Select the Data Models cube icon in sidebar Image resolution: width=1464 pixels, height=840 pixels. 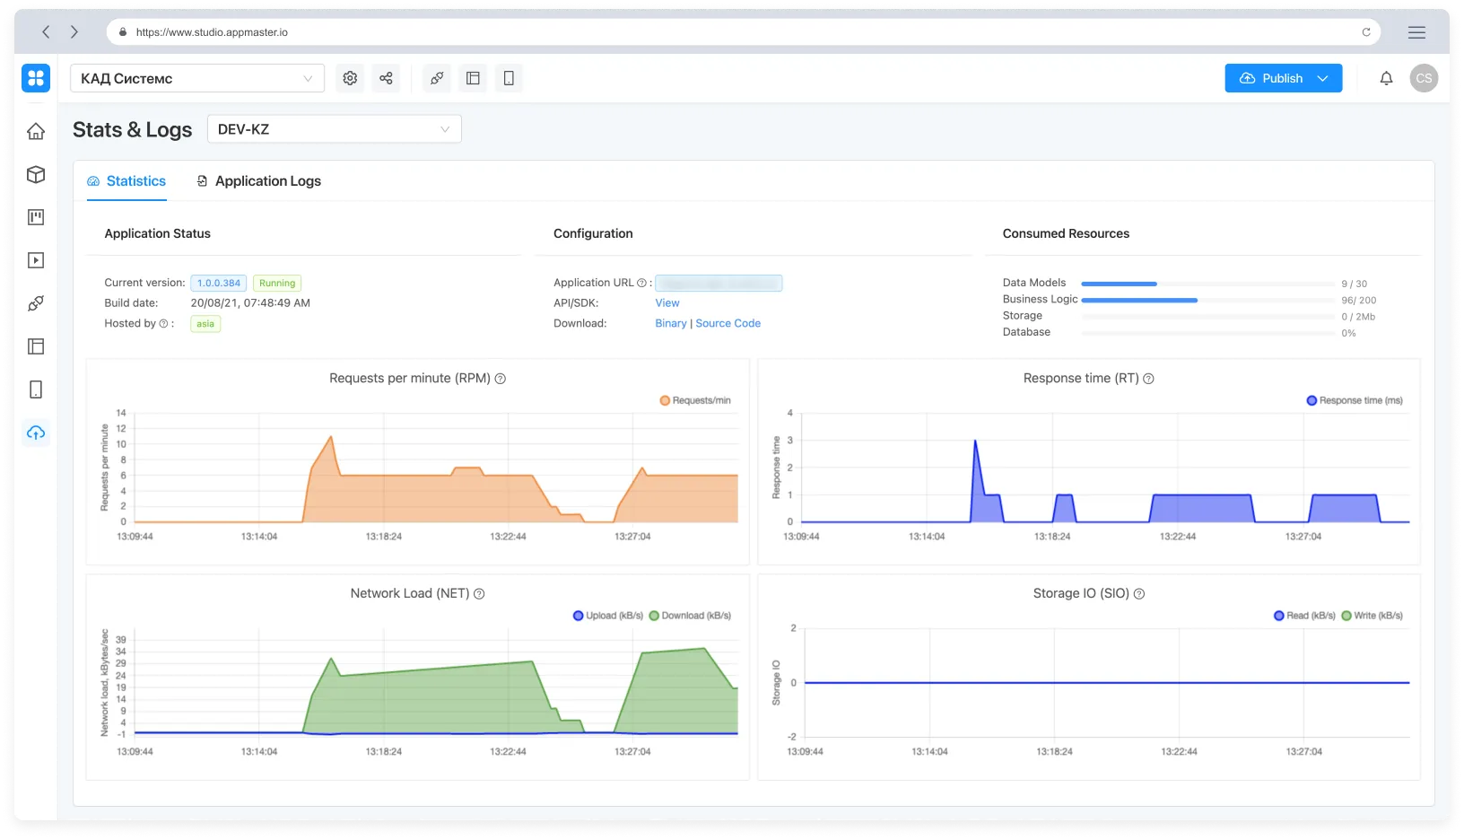click(x=36, y=174)
